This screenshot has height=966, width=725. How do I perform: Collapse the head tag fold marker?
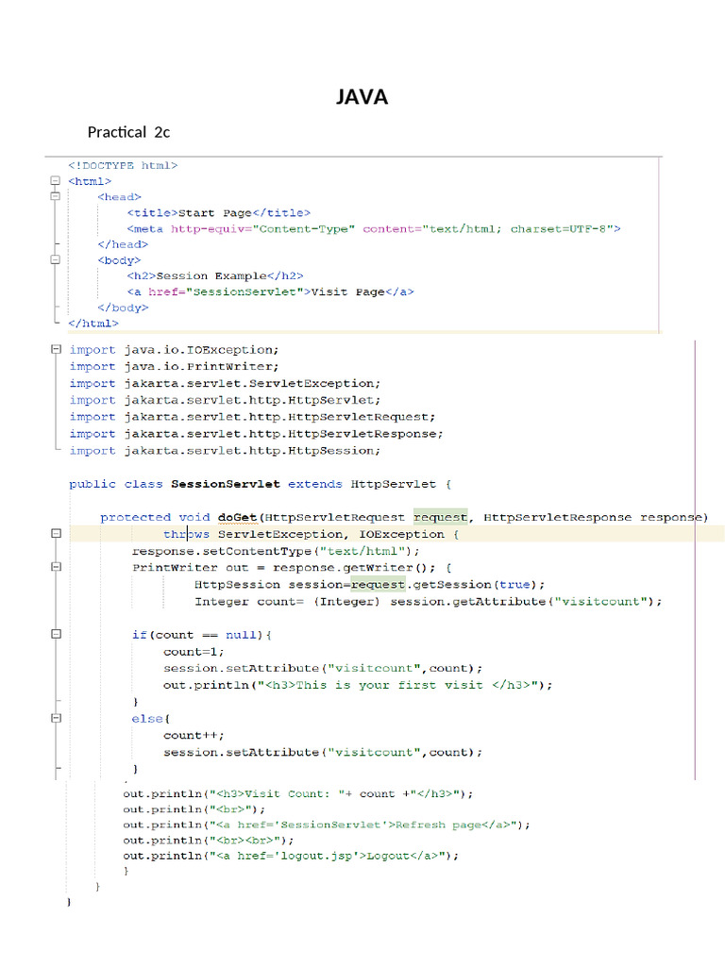[55, 196]
